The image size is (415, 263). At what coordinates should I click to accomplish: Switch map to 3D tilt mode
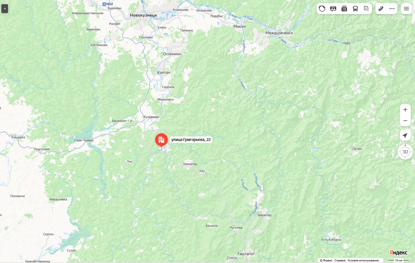405,152
